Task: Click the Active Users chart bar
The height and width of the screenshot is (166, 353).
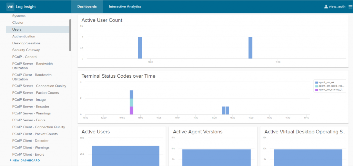Action: (x=125, y=156)
